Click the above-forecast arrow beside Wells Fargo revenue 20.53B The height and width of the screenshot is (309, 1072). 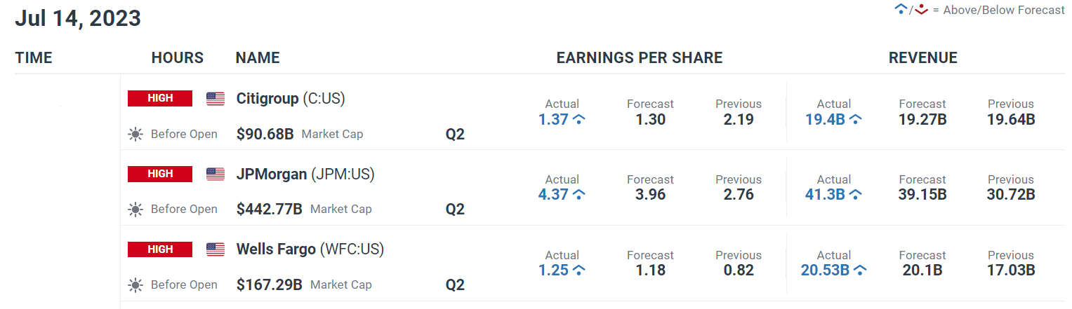pos(860,270)
